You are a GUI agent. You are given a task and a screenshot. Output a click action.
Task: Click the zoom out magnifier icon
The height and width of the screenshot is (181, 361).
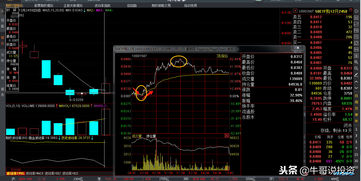point(357,68)
